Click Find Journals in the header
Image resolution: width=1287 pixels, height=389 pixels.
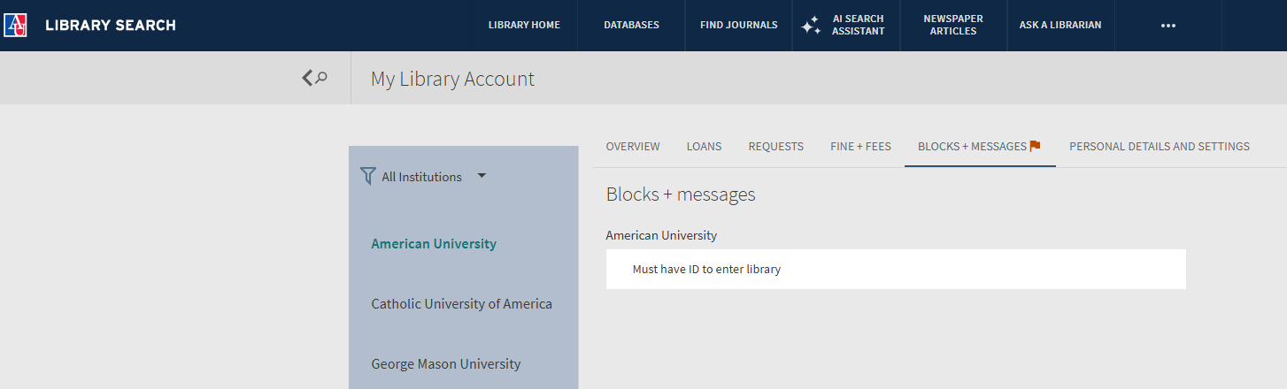738,25
